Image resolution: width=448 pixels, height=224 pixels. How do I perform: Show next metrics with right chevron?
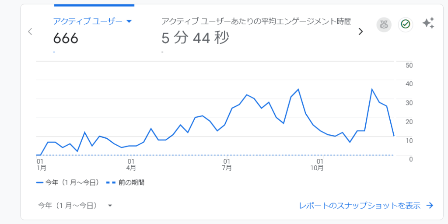360,31
